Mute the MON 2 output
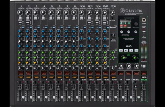This screenshot has width=165, height=107. [x=136, y=73]
